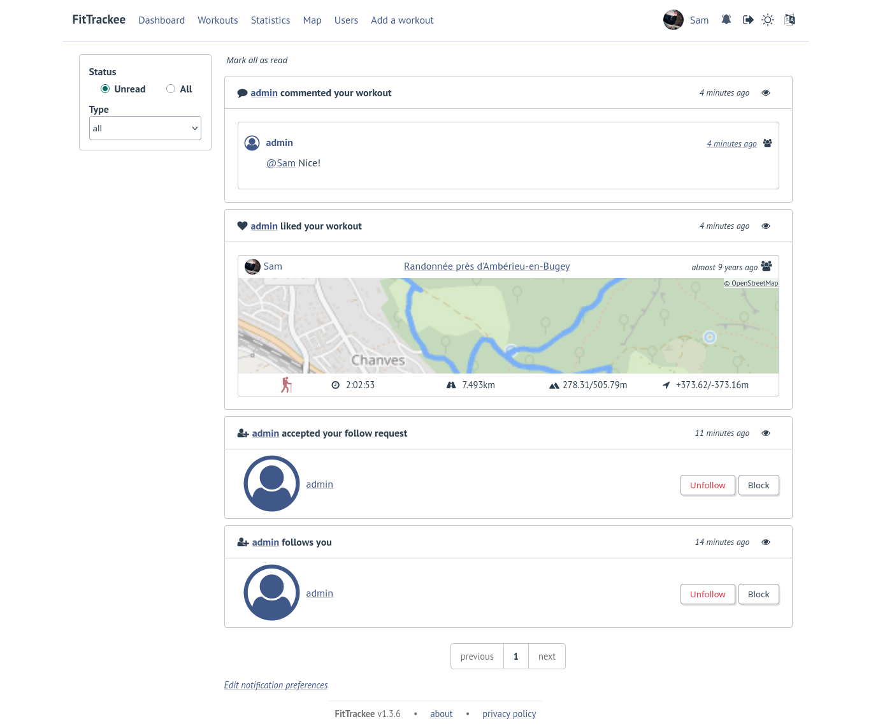Image resolution: width=871 pixels, height=726 pixels.
Task: Mark the 'follows you' notification as read
Action: point(766,542)
